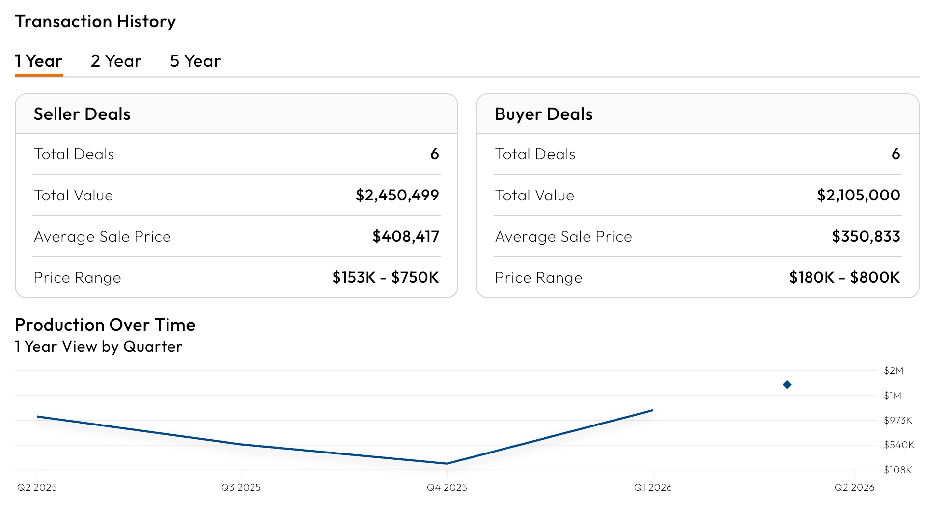The width and height of the screenshot is (951, 510).
Task: Switch to the 2 Year tab
Action: coord(116,61)
